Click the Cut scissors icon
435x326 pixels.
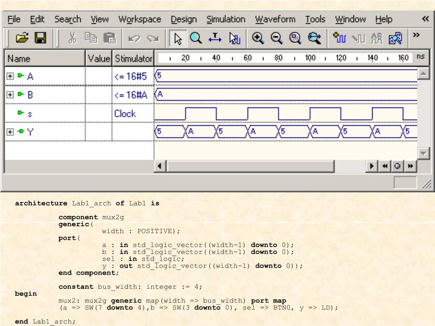(72, 38)
